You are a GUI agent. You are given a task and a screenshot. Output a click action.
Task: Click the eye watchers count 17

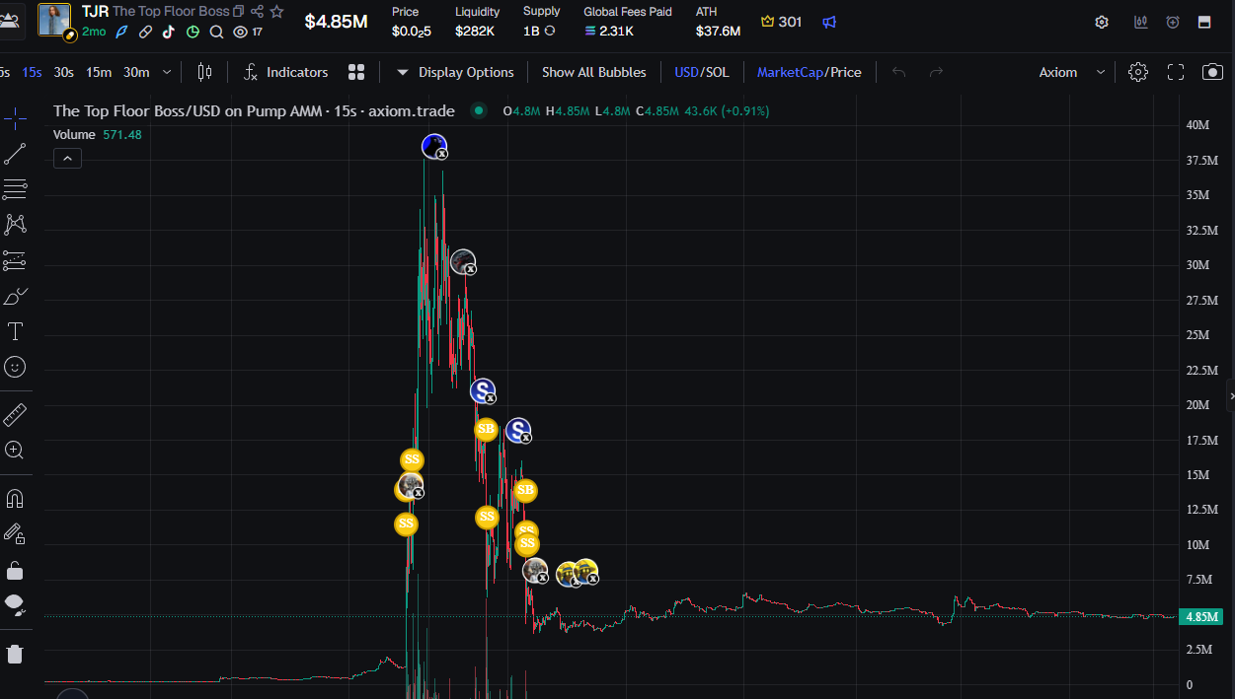coord(248,32)
